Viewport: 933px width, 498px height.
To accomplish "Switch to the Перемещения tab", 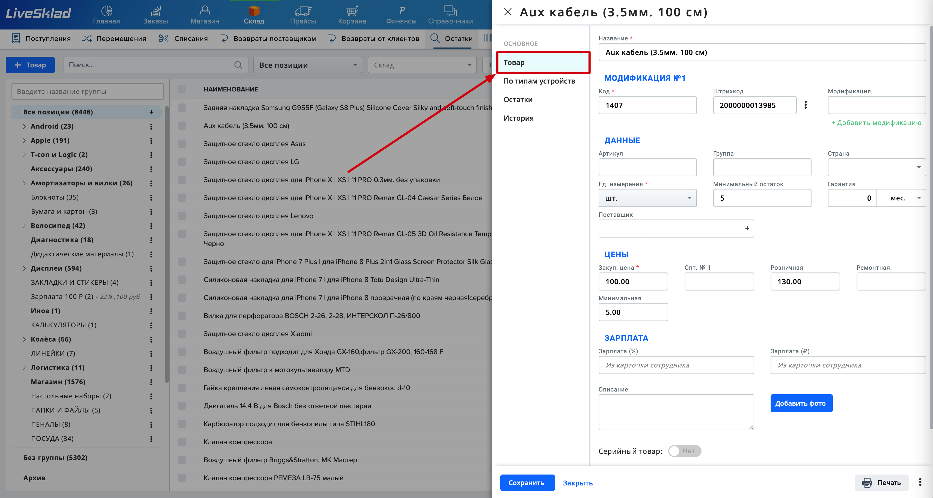I will coord(114,38).
